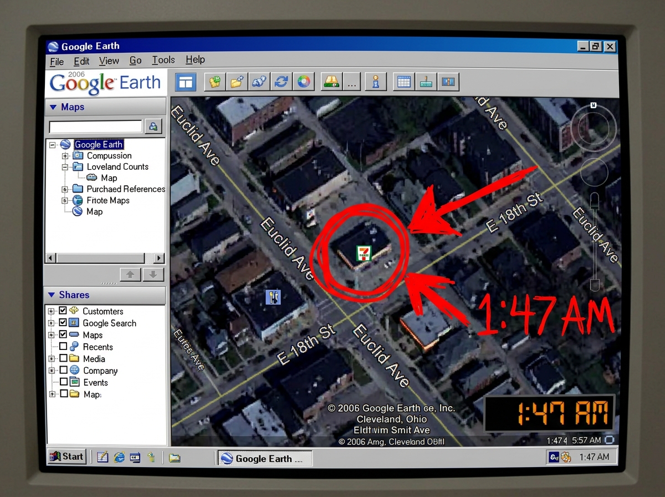Click the folder icon in taskbar
The height and width of the screenshot is (497, 665).
click(x=175, y=458)
